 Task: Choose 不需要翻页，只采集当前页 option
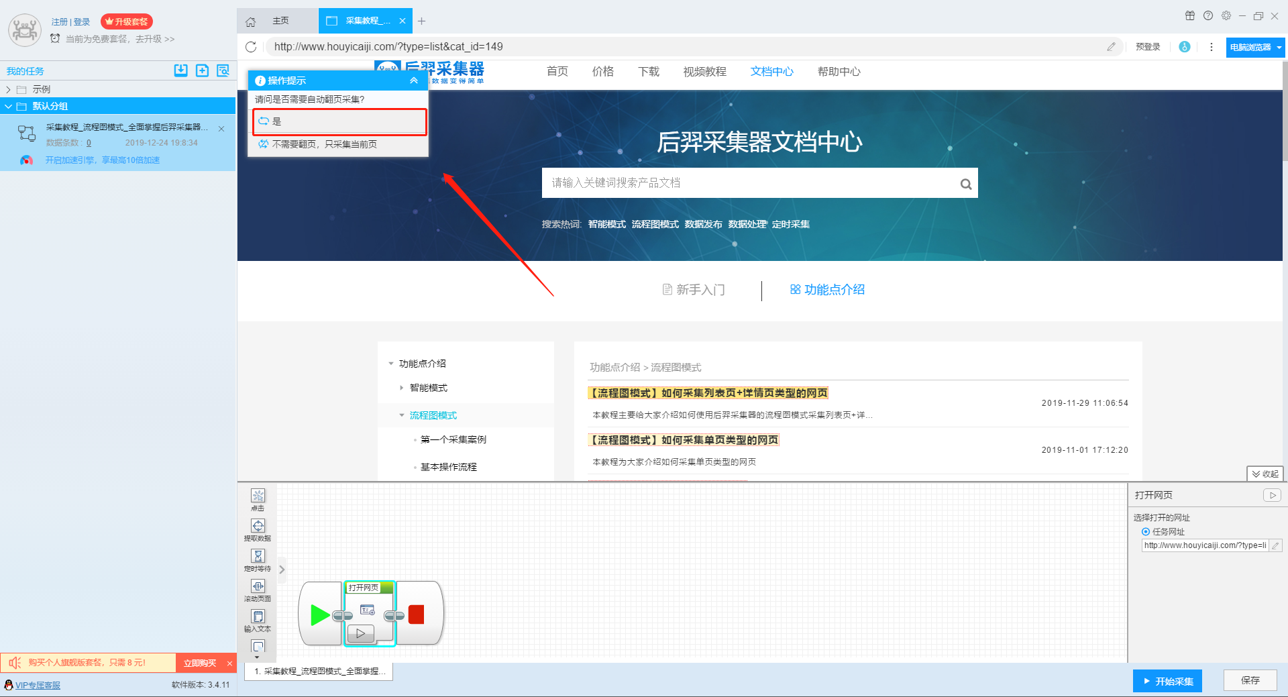pyautogui.click(x=339, y=144)
